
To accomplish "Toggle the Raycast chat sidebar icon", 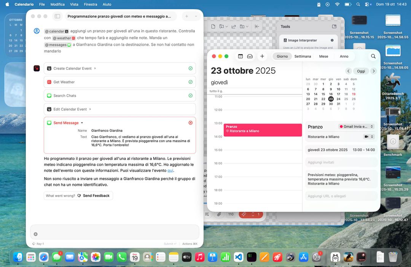I will click(57, 16).
